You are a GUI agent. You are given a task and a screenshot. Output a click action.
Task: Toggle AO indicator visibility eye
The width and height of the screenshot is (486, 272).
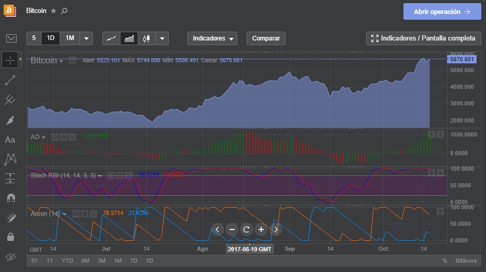[x=55, y=137]
